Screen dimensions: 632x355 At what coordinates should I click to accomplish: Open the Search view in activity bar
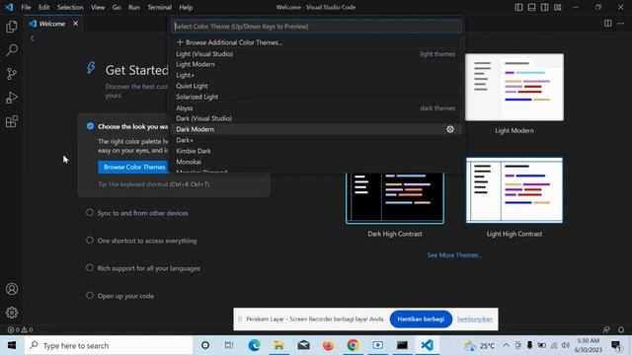(x=12, y=50)
